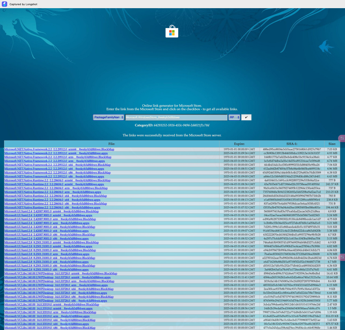Image resolution: width=345 pixels, height=330 pixels.
Task: Click the pink translate badge beside the UI.Xaml.2.8 rows
Action: point(342,257)
